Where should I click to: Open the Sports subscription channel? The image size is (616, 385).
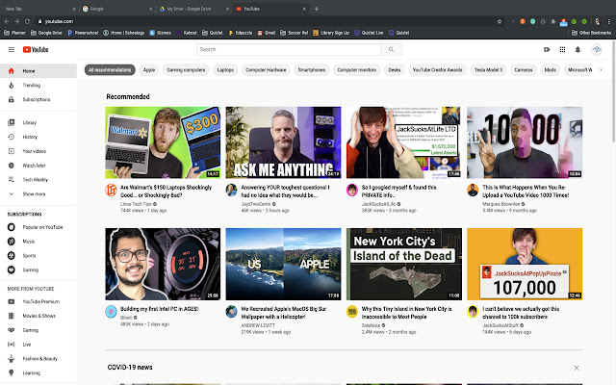[38, 256]
